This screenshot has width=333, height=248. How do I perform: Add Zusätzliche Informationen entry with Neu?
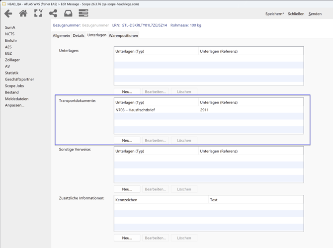pyautogui.click(x=127, y=238)
